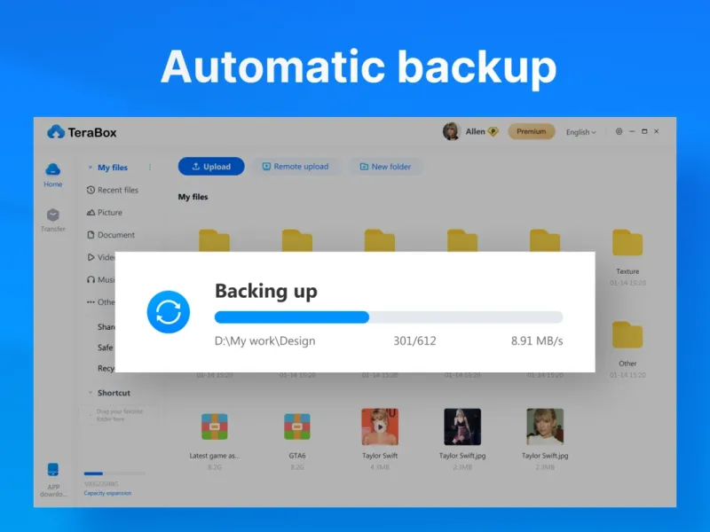Click the Allen username
The image size is (710, 532).
[x=475, y=131]
